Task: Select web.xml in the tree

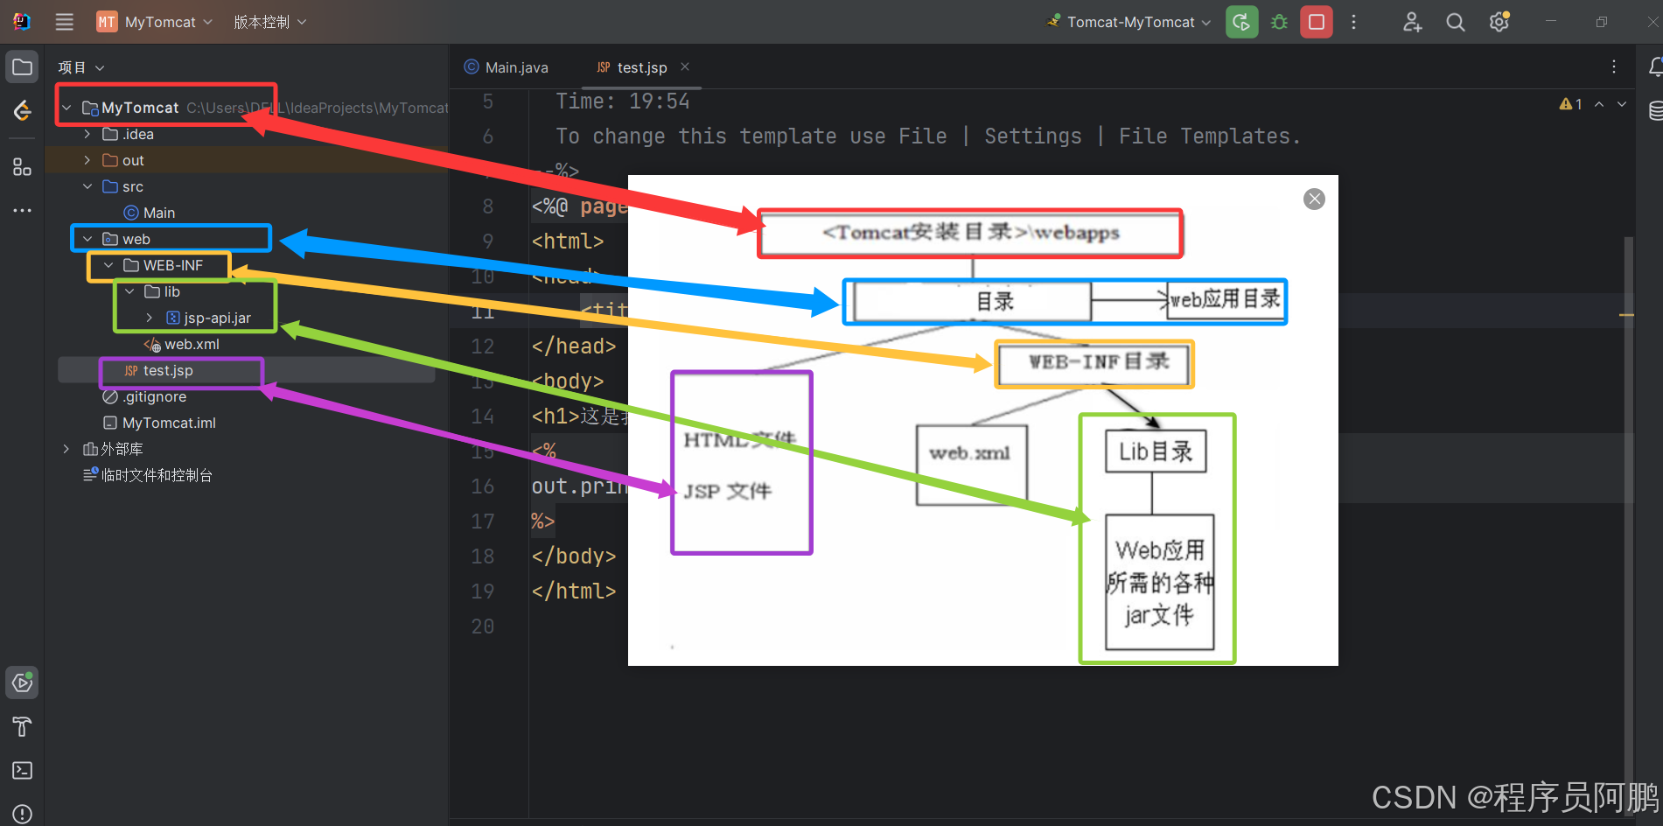Action: tap(182, 344)
